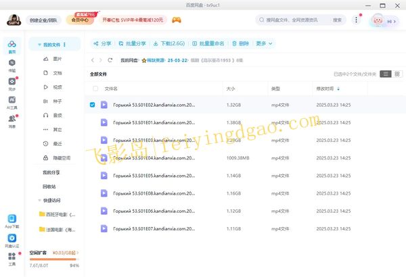Image resolution: width=406 pixels, height=277 pixels.
Task: Click the 我的网盘 breadcrumb
Action: click(129, 60)
